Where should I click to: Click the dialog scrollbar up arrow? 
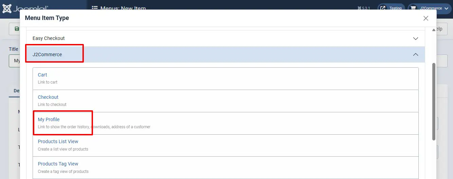tap(434, 30)
